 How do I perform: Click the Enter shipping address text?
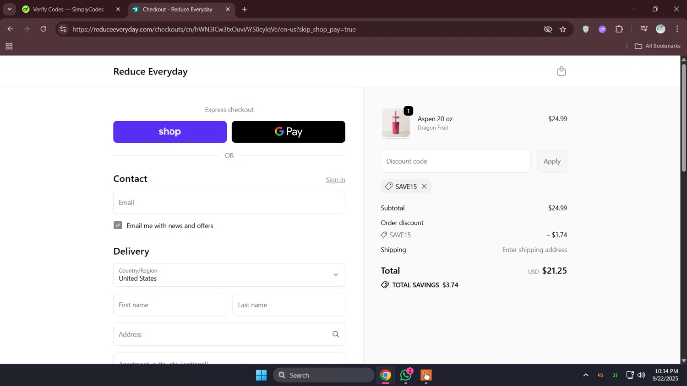pyautogui.click(x=534, y=250)
